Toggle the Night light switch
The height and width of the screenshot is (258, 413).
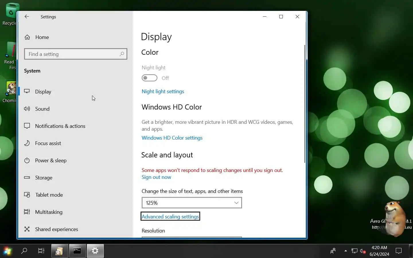click(149, 78)
